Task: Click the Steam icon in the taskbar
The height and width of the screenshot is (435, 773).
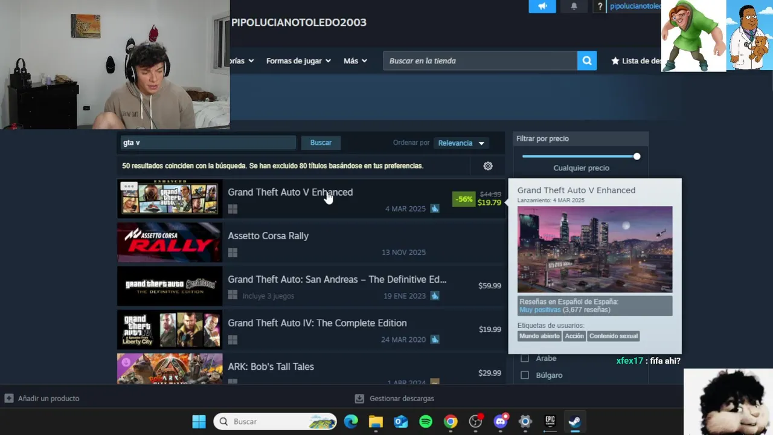Action: [574, 422]
